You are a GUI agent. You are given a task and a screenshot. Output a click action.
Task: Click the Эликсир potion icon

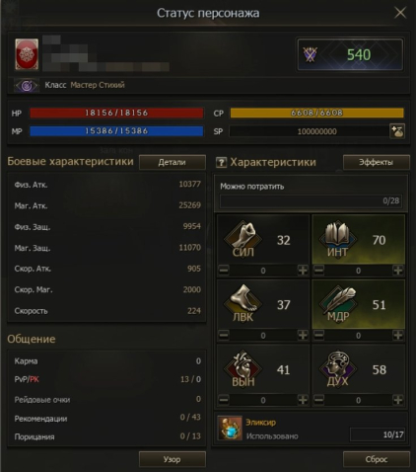click(x=230, y=428)
